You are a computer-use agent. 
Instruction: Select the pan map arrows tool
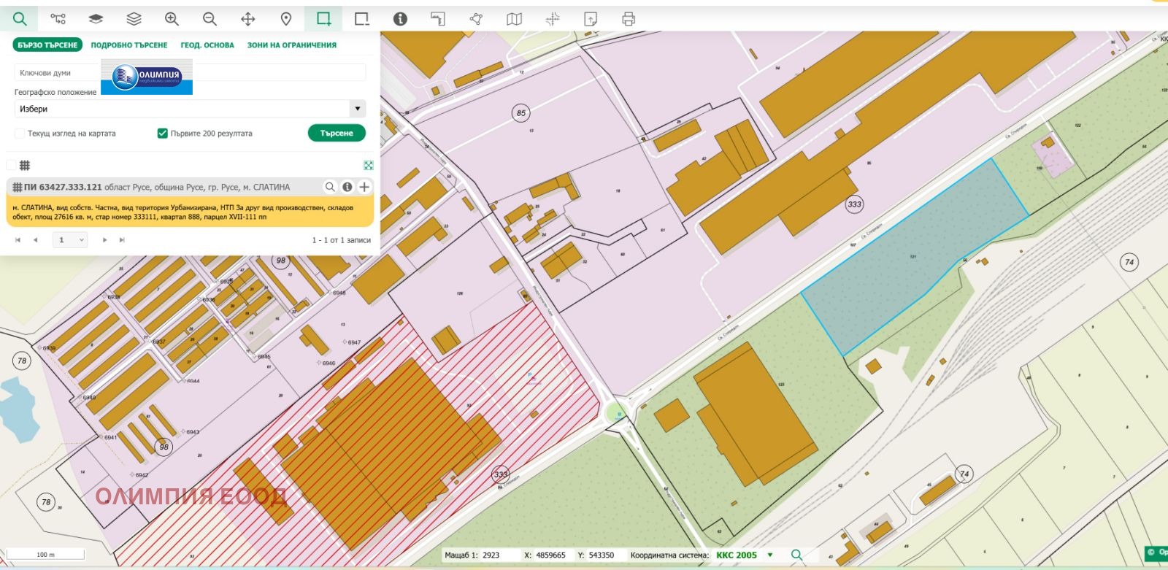pos(247,19)
